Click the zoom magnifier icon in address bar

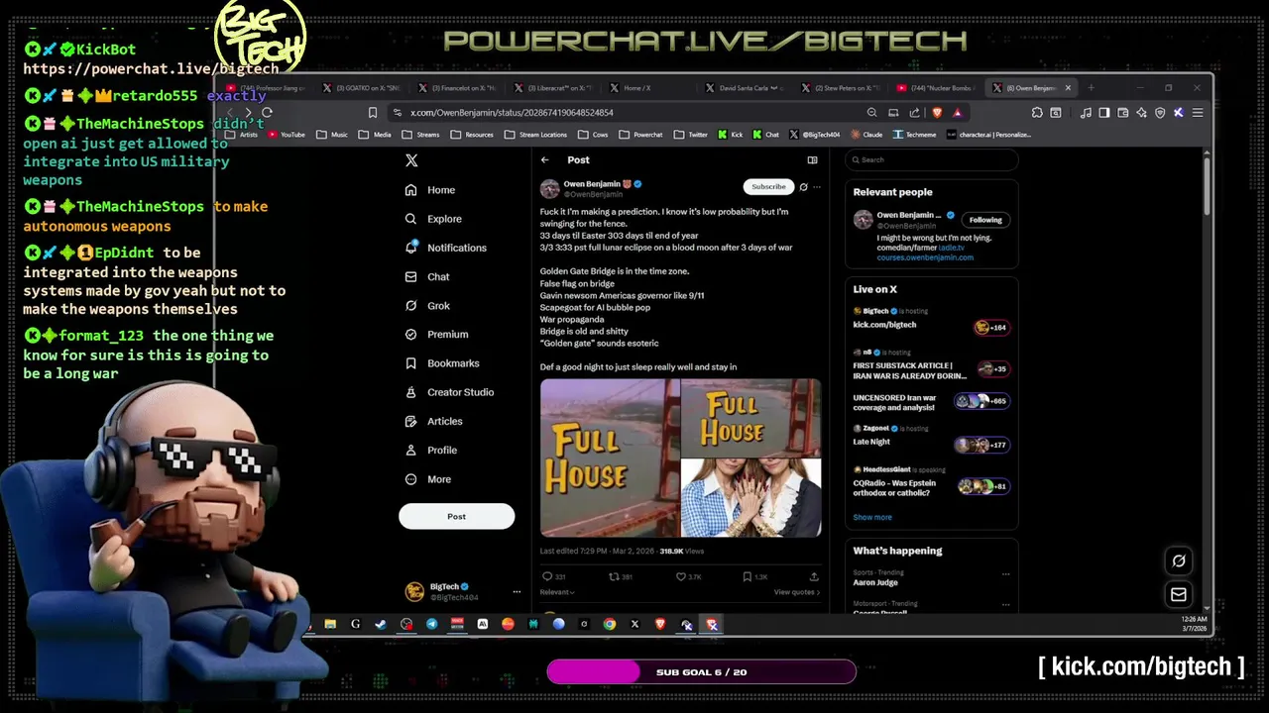pyautogui.click(x=871, y=112)
